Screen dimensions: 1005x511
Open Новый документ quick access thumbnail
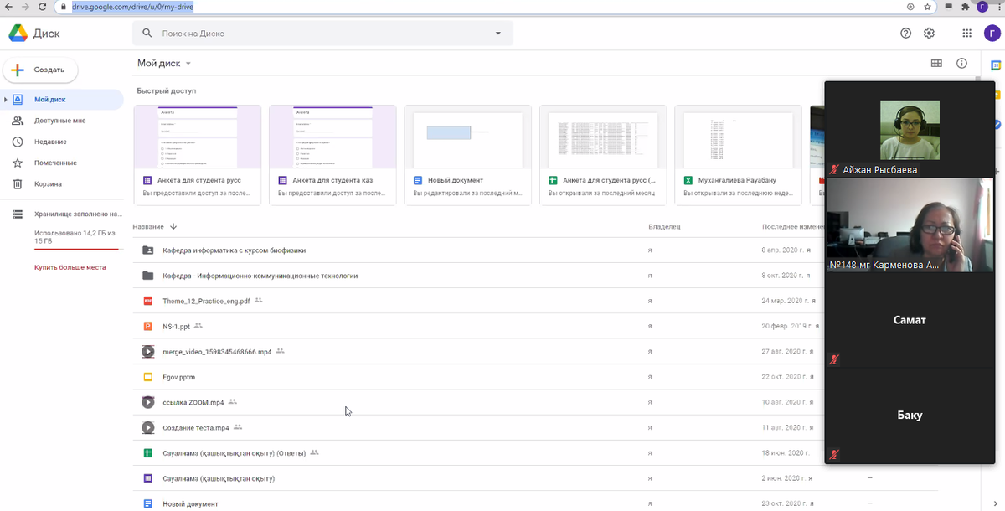[467, 136]
